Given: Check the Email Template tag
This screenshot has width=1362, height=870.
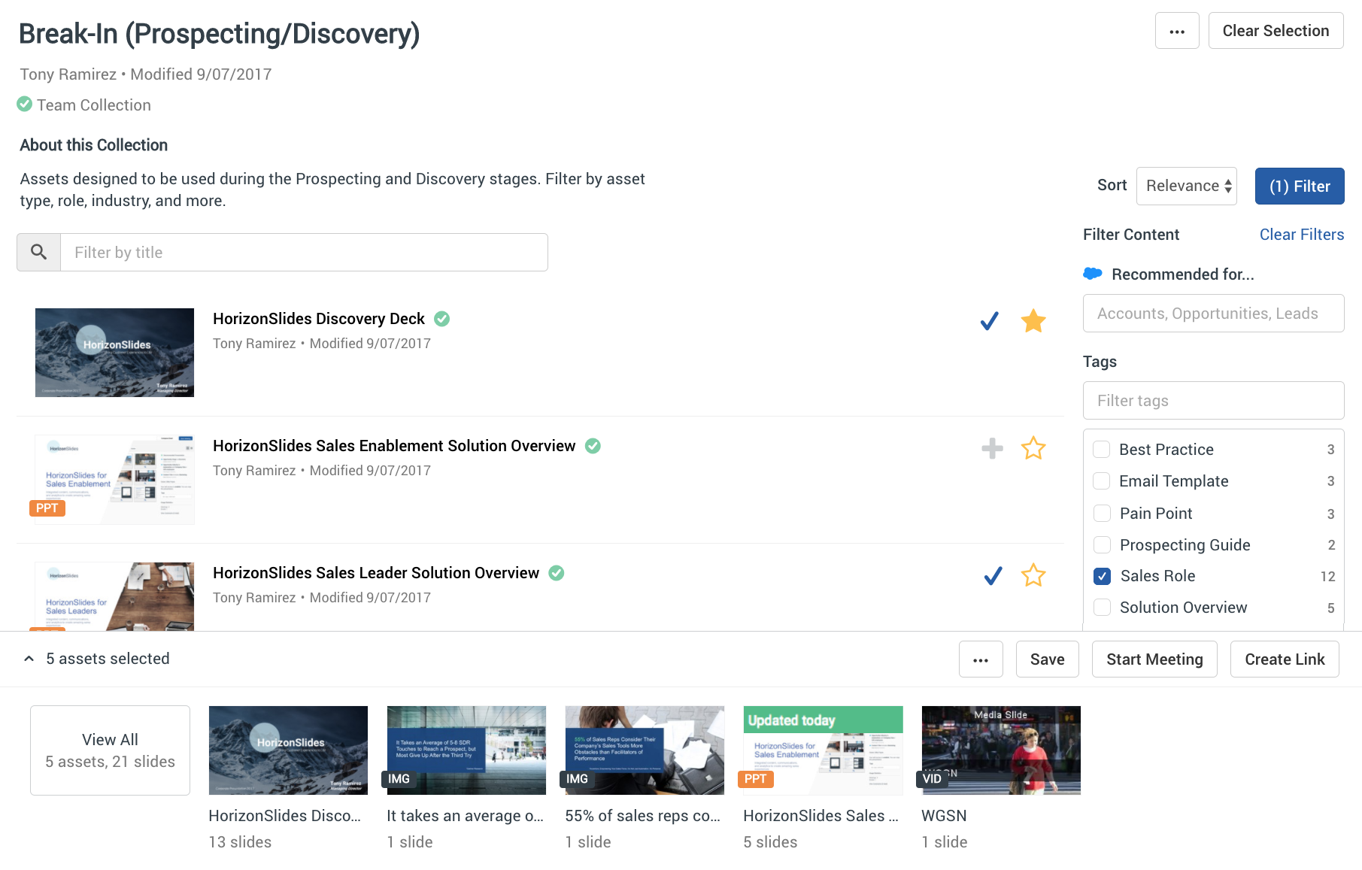Looking at the screenshot, I should (1102, 481).
